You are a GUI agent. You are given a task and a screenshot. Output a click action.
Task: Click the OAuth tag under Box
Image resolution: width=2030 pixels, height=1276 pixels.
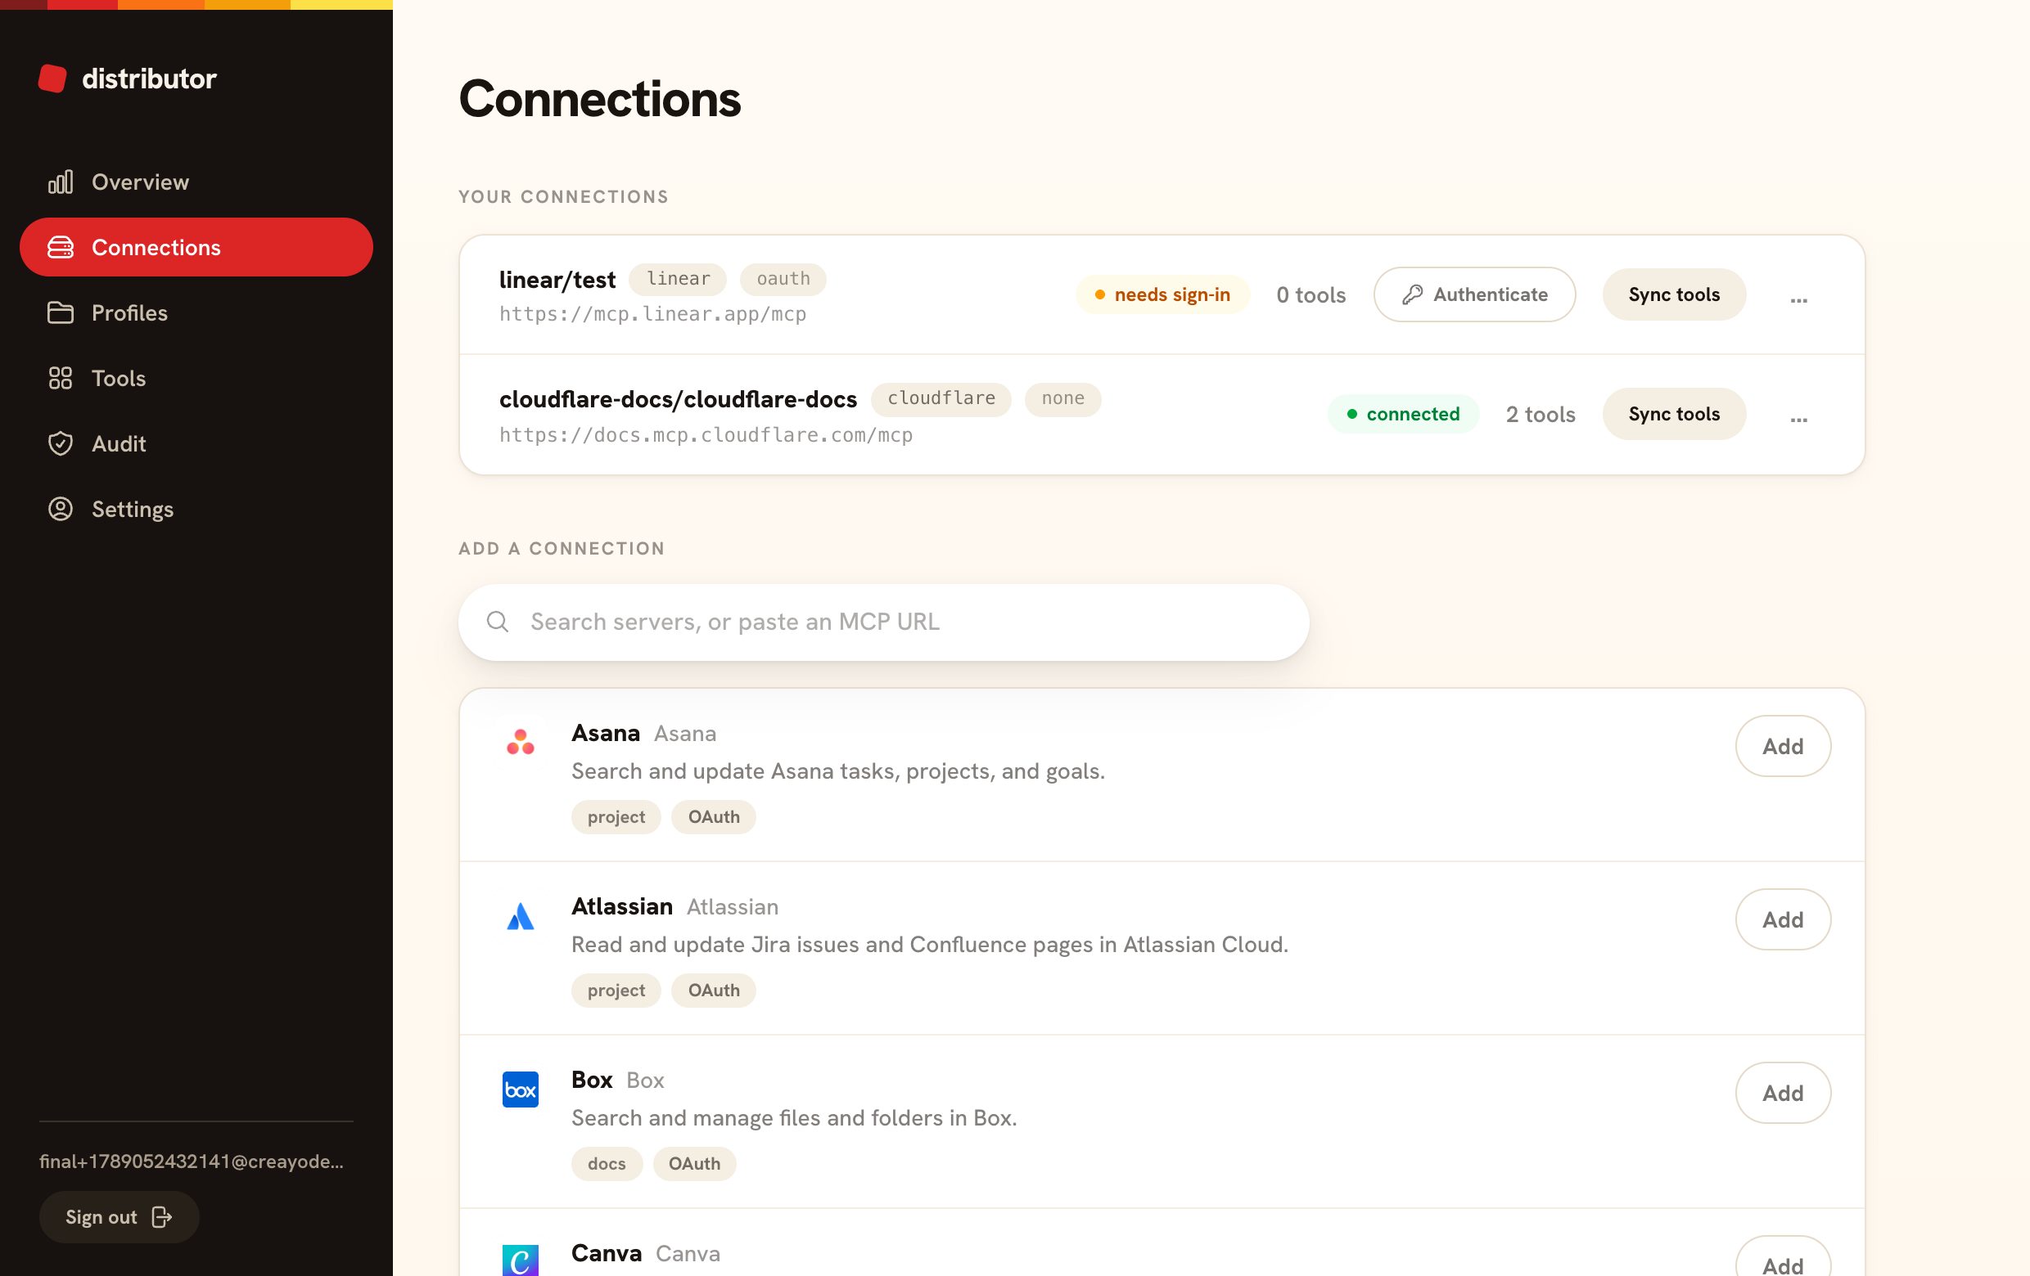click(695, 1164)
